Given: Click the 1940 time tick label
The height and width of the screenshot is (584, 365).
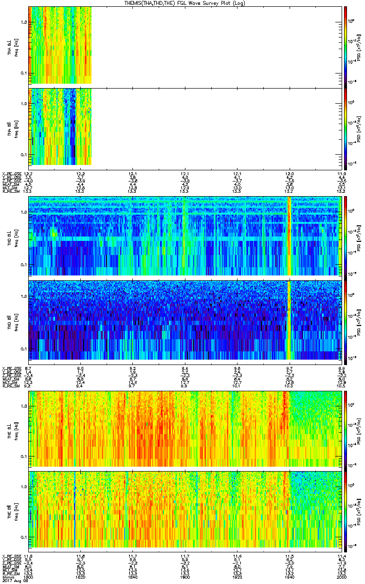Looking at the screenshot, I should point(289,577).
